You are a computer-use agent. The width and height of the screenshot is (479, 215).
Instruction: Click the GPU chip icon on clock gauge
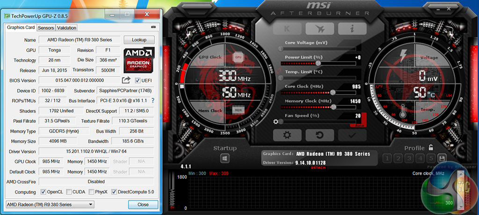coord(238,57)
